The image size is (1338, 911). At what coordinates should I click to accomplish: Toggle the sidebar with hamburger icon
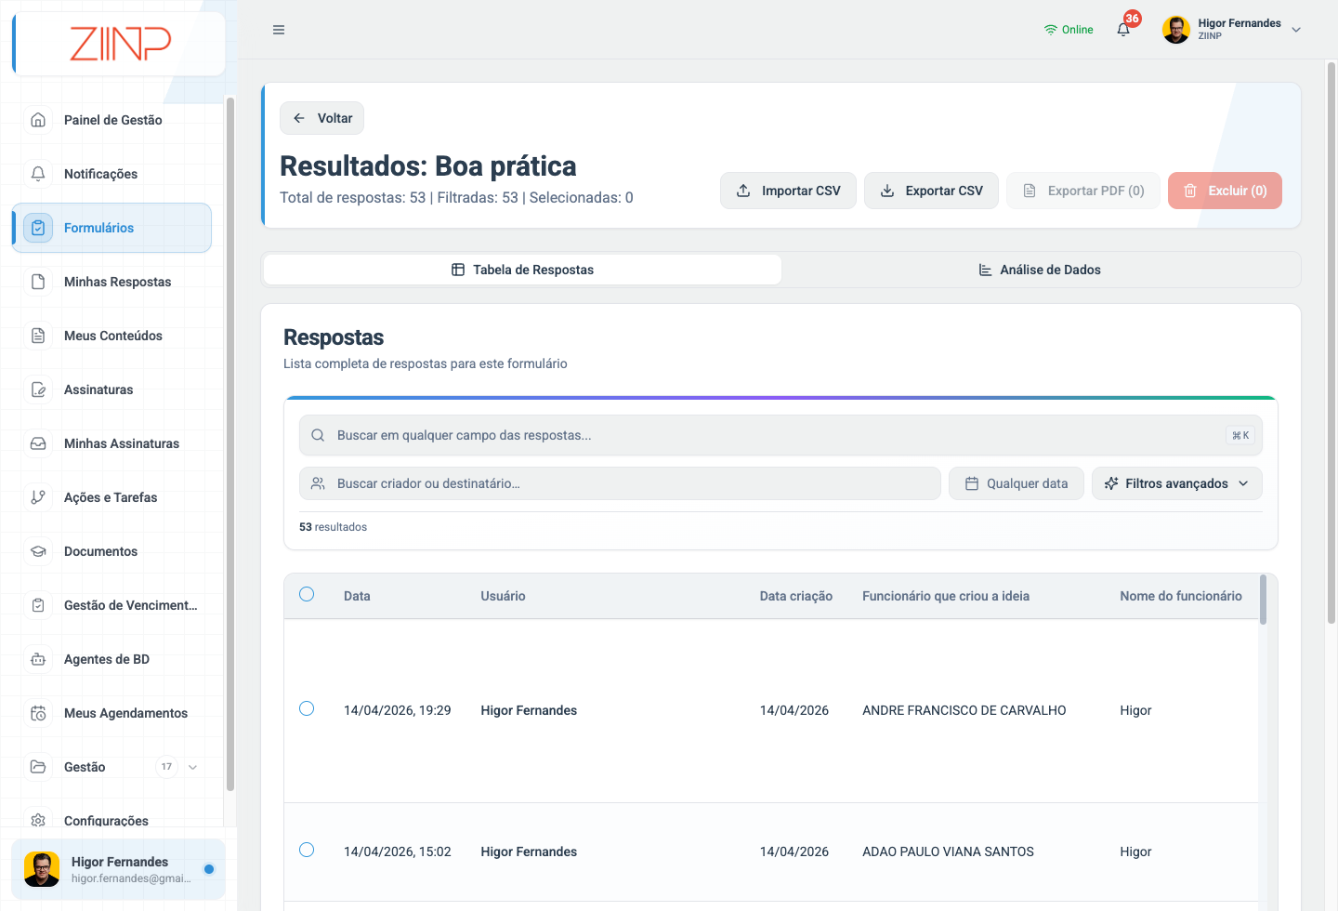tap(279, 30)
